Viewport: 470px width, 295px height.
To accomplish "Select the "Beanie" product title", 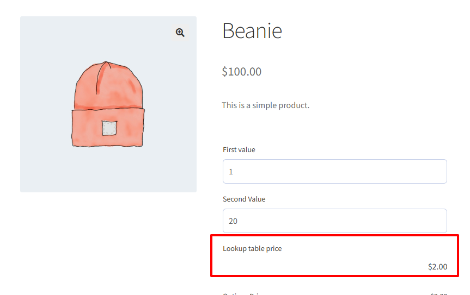I will 252,30.
